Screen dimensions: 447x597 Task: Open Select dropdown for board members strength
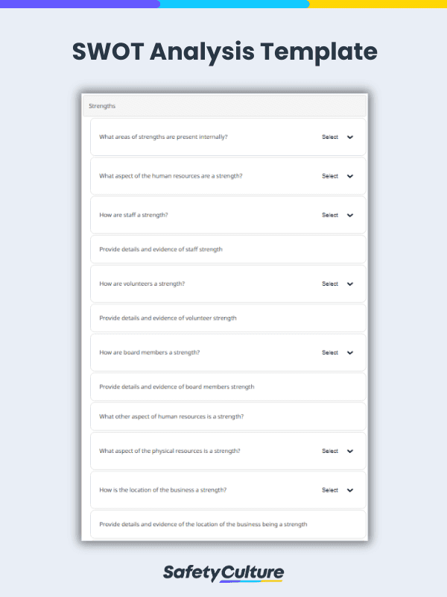330,352
